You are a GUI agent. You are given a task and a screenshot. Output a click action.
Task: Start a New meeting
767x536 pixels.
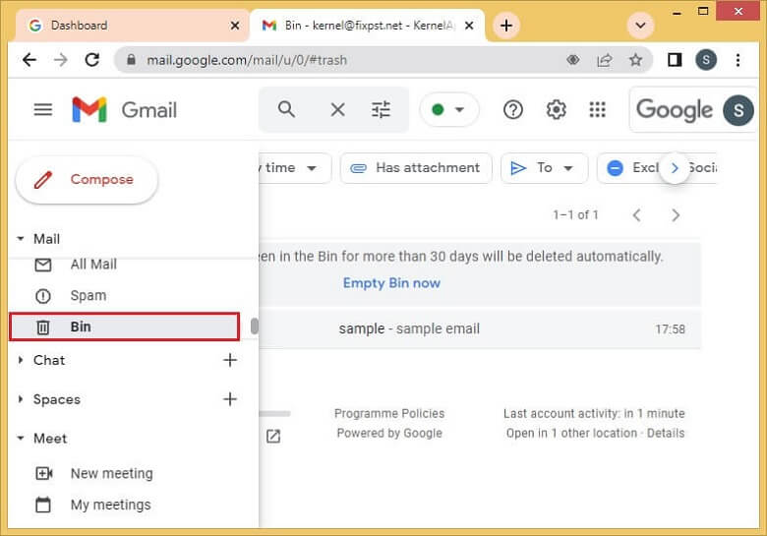111,473
